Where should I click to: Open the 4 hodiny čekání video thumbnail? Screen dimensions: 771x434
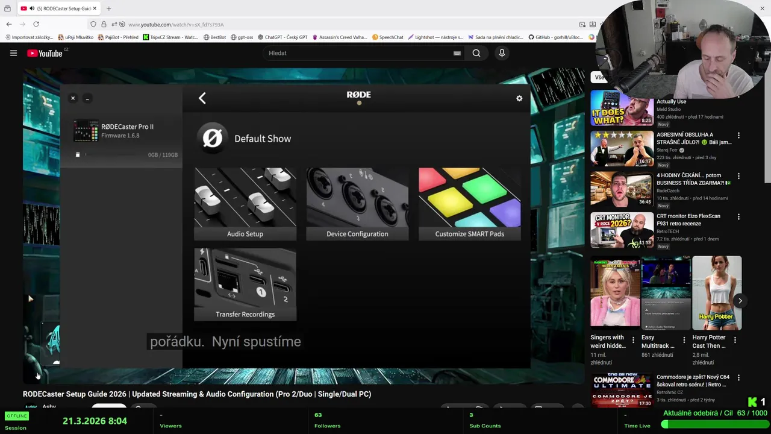(622, 189)
